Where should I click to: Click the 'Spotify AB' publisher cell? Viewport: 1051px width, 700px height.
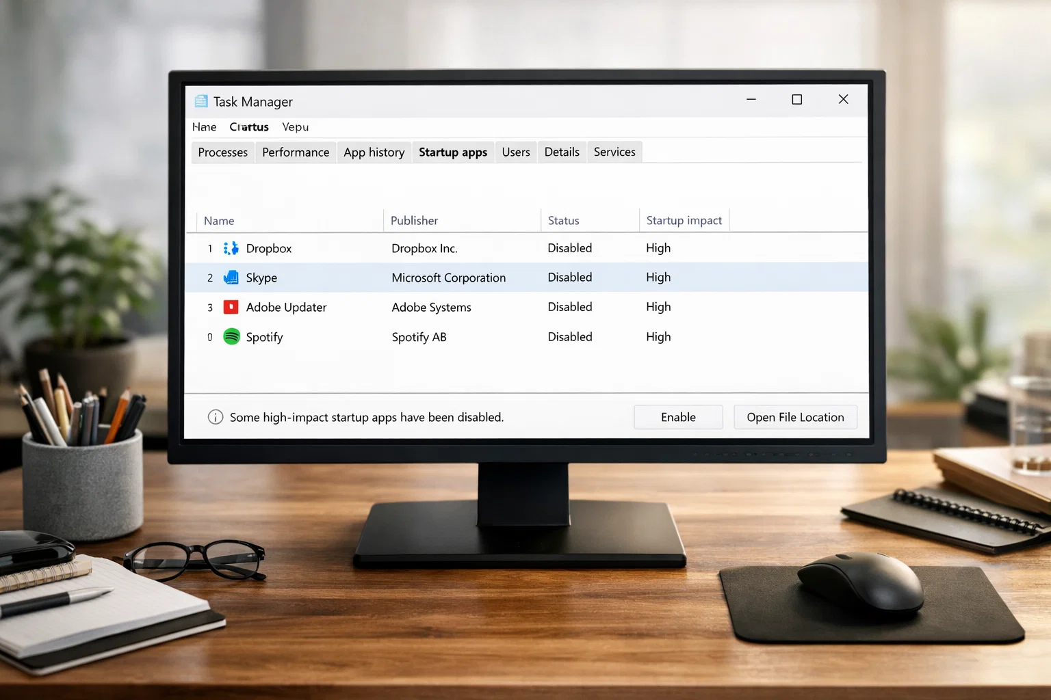click(x=419, y=337)
